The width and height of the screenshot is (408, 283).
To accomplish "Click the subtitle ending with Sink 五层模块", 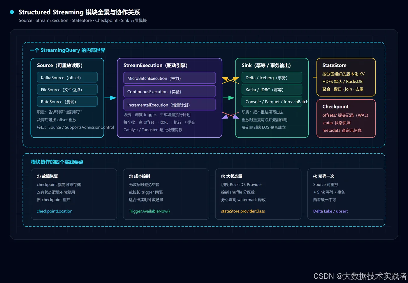I will click(x=83, y=20).
